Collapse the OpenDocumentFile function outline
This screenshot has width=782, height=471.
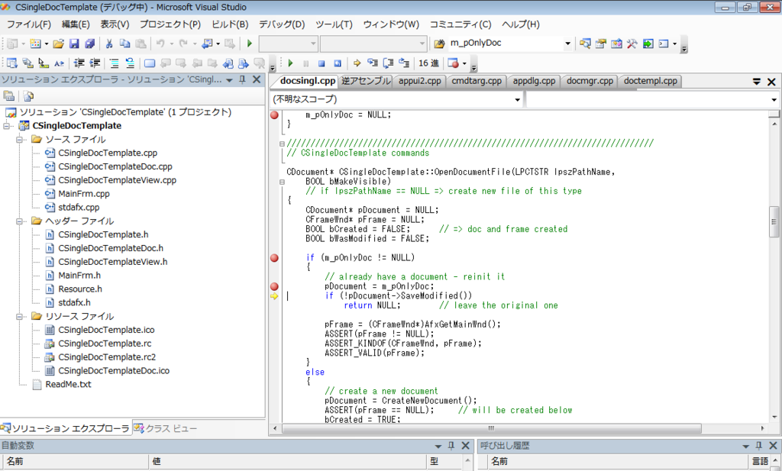282,182
